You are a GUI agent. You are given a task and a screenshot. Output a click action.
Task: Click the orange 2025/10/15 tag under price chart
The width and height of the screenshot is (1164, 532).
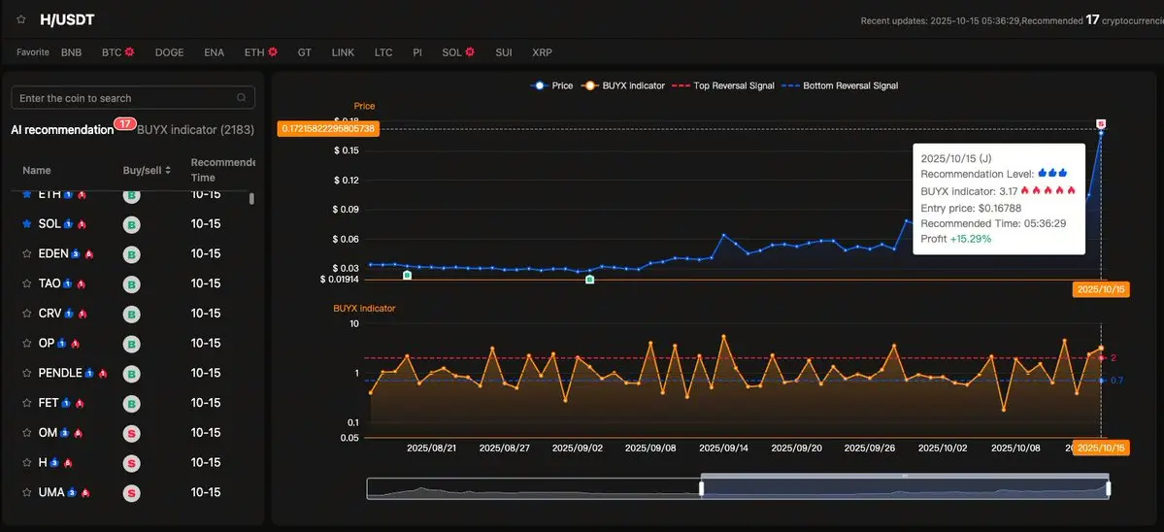click(1102, 289)
